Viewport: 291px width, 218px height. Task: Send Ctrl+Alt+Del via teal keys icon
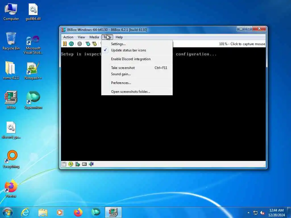88,44
